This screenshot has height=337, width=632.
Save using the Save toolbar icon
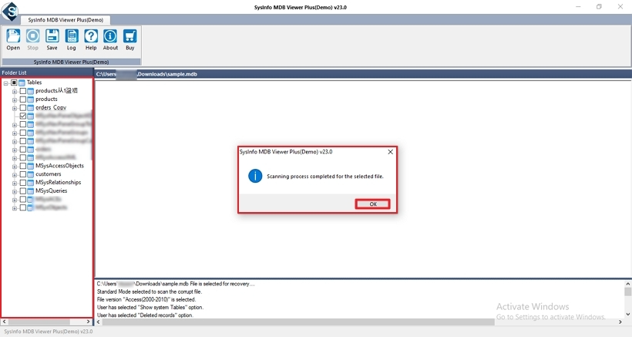click(52, 39)
